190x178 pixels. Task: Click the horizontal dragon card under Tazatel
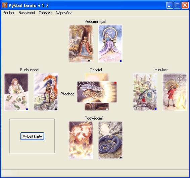click(x=97, y=92)
